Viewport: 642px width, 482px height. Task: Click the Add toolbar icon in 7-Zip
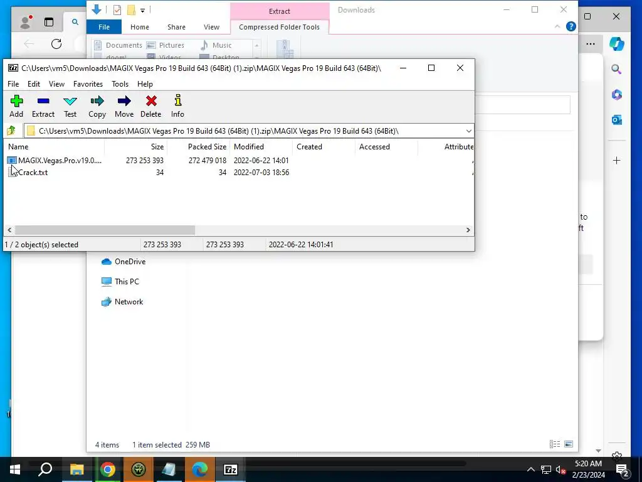[x=16, y=106]
